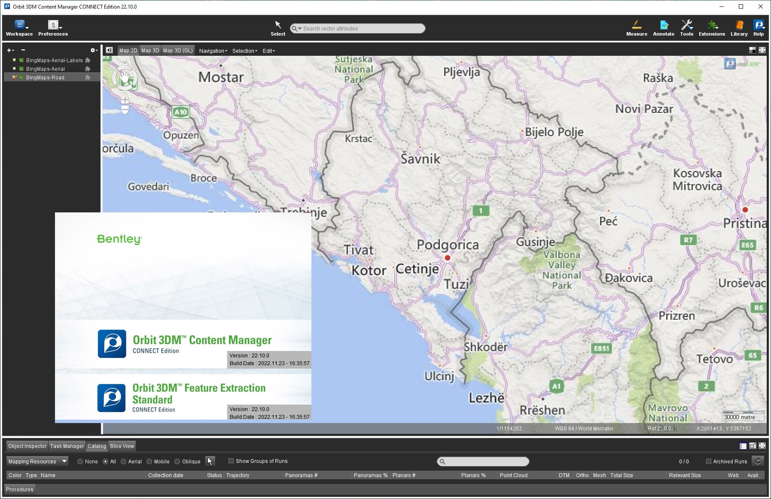Click the map zoom-in plus control
This screenshot has height=499, width=771.
(125, 100)
